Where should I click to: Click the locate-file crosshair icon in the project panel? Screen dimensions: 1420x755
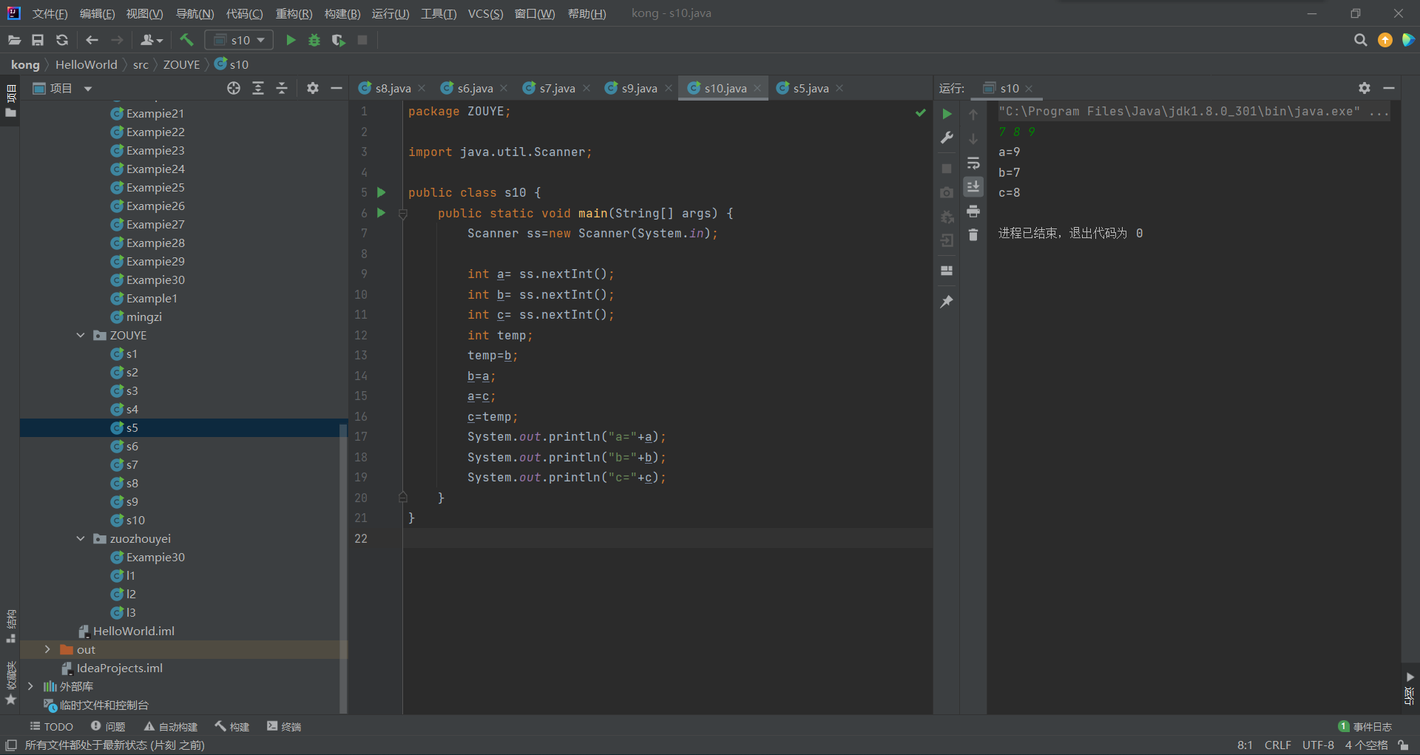[x=234, y=88]
